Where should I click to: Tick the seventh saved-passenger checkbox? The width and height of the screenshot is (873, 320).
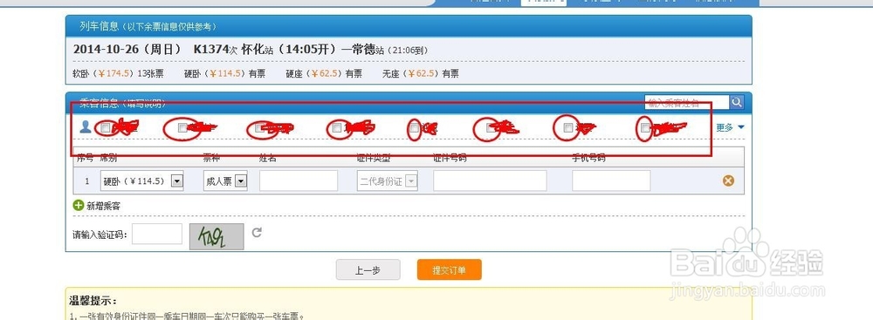pyautogui.click(x=568, y=128)
